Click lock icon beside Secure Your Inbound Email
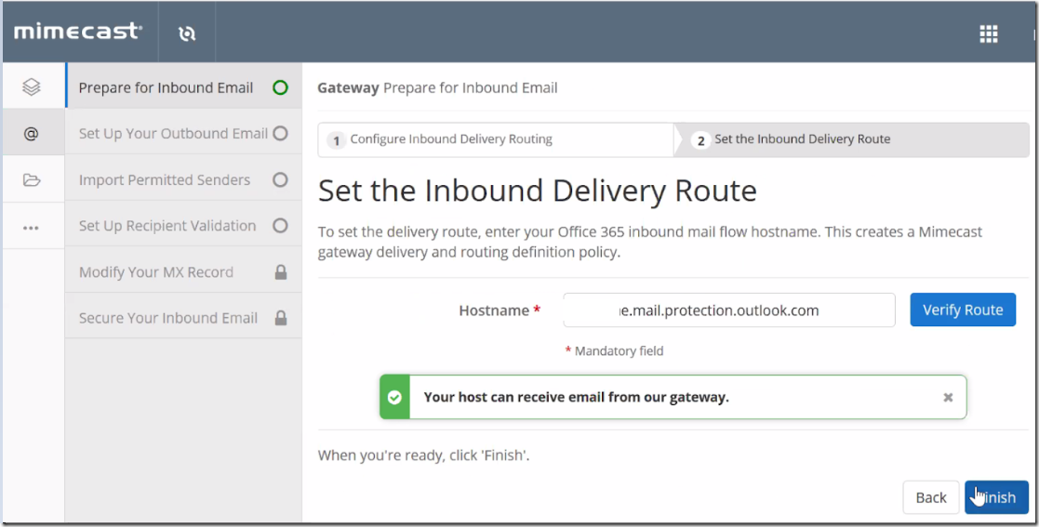 coord(281,318)
